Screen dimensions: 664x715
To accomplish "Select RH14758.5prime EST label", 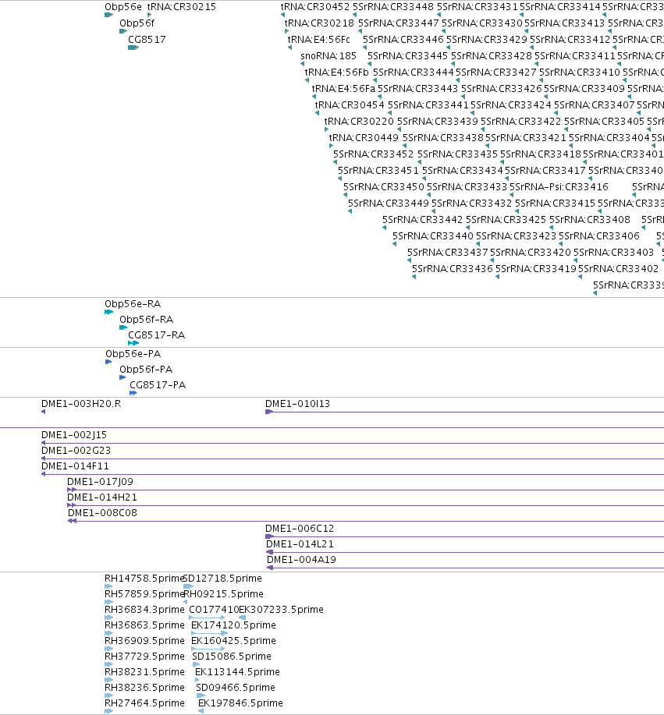I will coord(144,579).
